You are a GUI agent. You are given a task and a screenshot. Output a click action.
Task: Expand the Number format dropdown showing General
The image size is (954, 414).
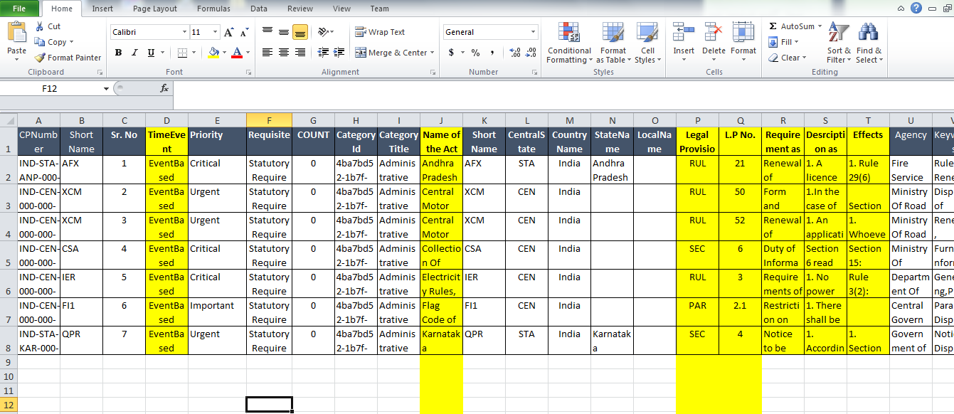[x=532, y=32]
